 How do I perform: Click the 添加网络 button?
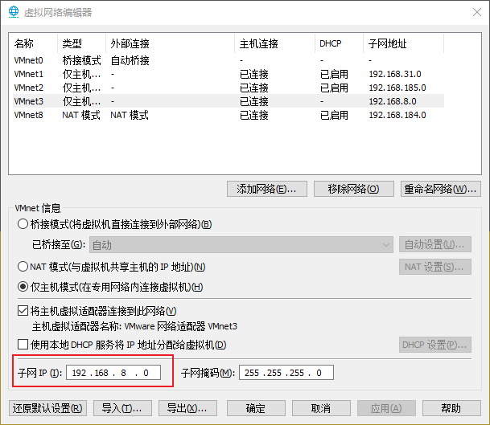tap(266, 190)
